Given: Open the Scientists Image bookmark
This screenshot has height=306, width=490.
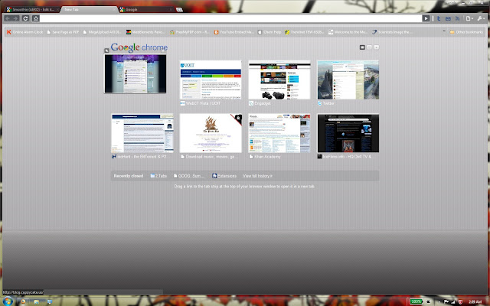Looking at the screenshot, I should 391,32.
